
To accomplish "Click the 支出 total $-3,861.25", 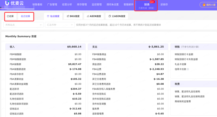I will point(156,47).
